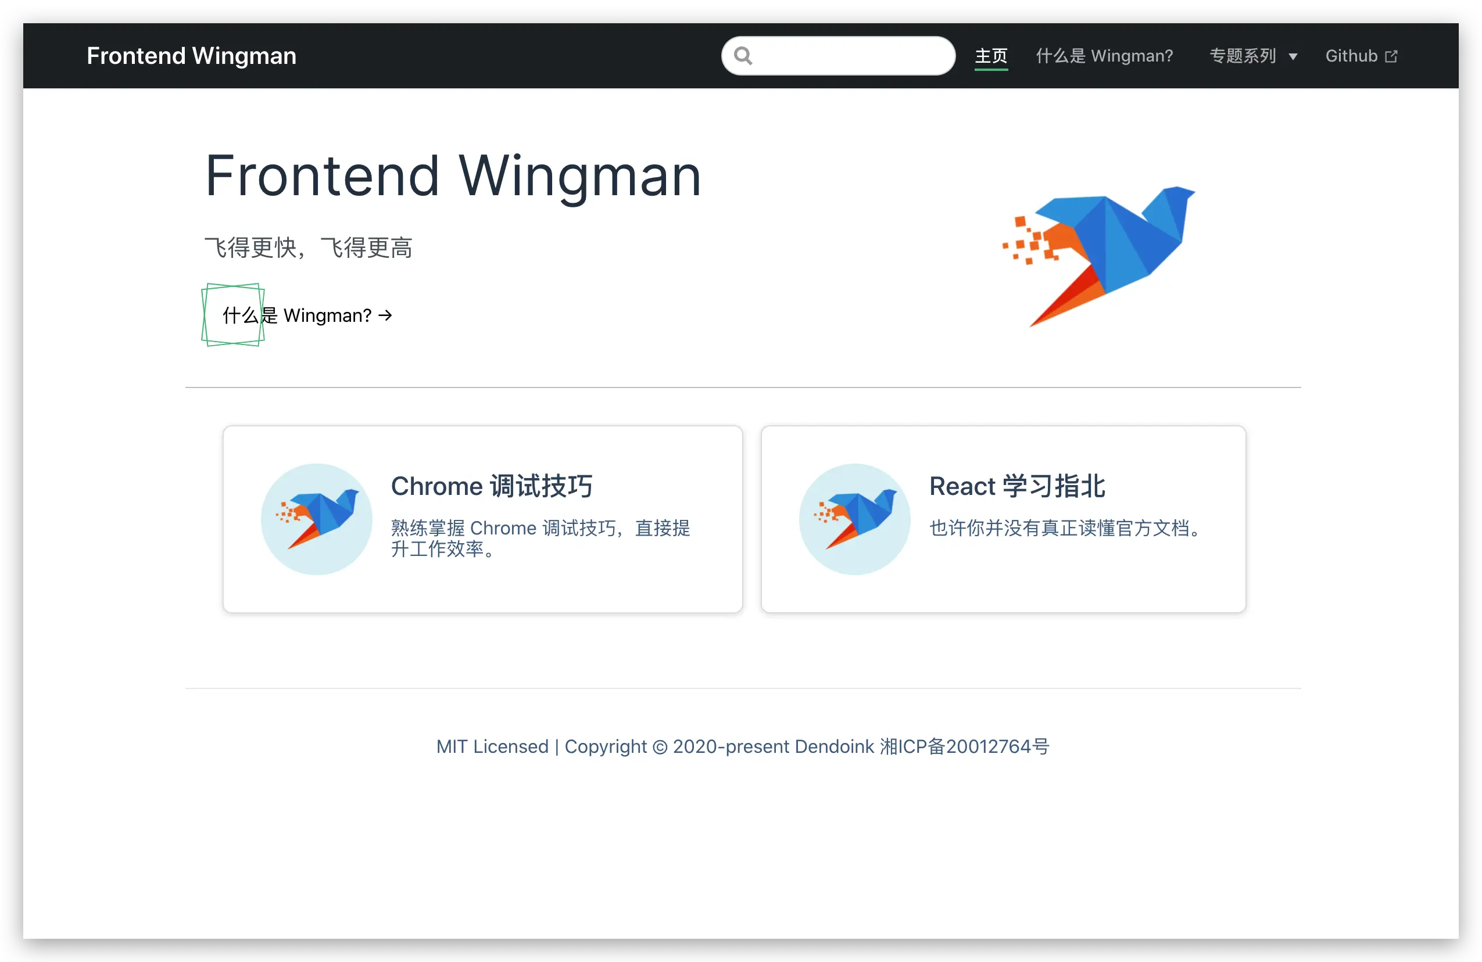Viewport: 1482px width, 962px height.
Task: Click the Github external link icon
Action: 1391,56
